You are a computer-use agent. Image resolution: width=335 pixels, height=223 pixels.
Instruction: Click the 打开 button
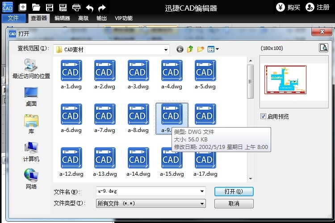click(234, 191)
